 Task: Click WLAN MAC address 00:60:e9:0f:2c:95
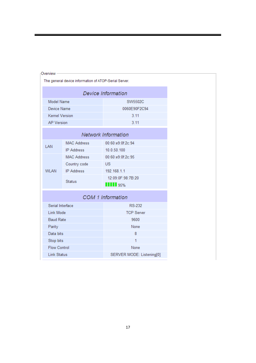click(120, 157)
